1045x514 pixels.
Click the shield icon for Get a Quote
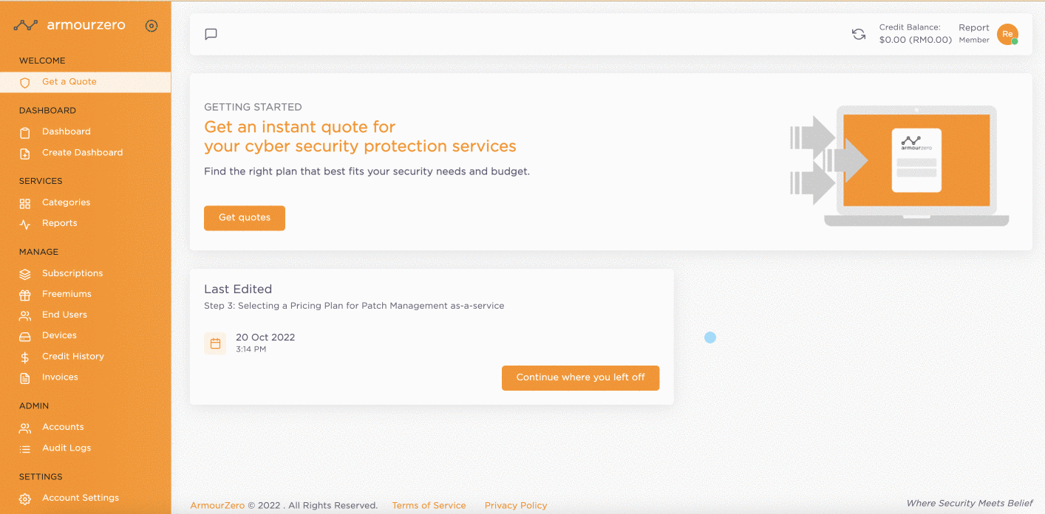click(x=25, y=83)
